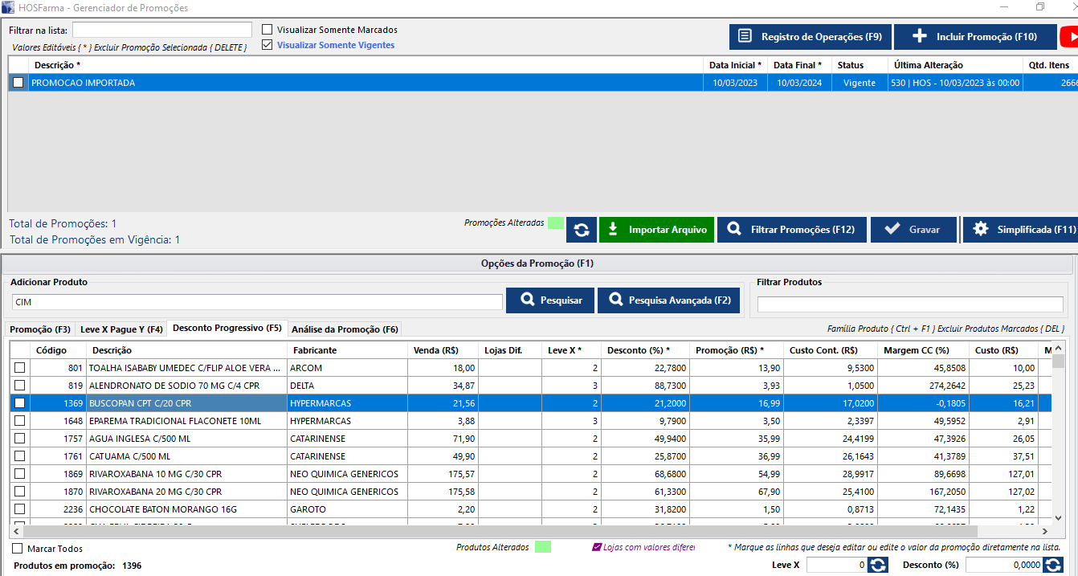Click Incluir Promoção (F10) button
Viewport: 1078px width, 576px height.
tap(974, 37)
